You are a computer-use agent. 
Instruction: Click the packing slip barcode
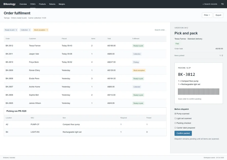[x=199, y=92]
